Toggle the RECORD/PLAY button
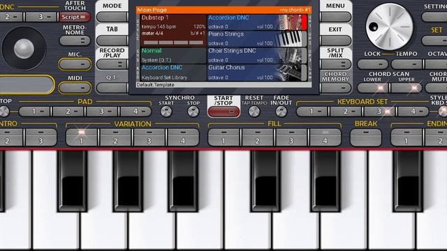 tap(112, 64)
